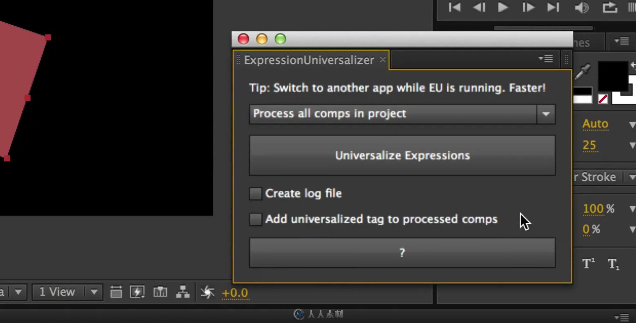This screenshot has width=636, height=323.
Task: Open the Timeline button icon
Action: [x=160, y=292]
